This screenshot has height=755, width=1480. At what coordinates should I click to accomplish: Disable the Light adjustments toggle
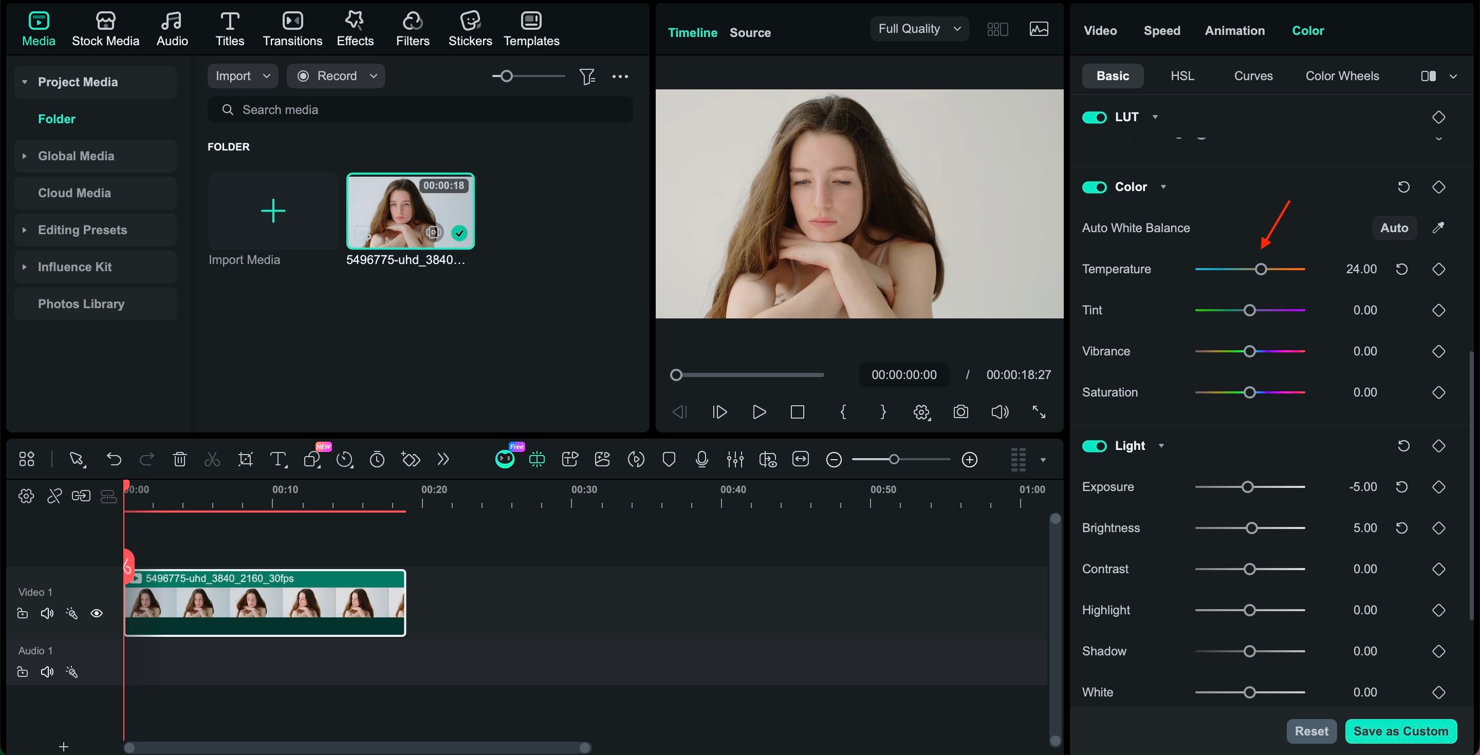[1094, 446]
